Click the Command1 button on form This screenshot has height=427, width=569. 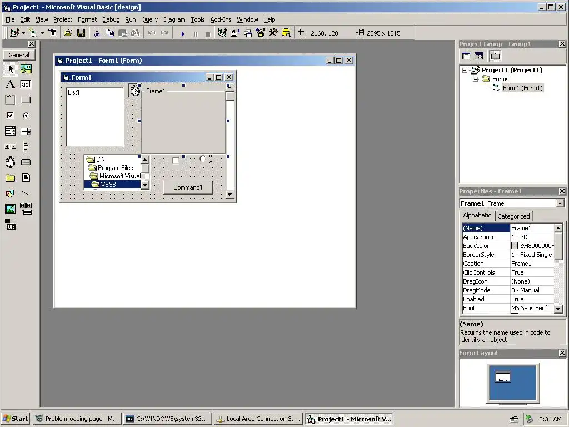tap(188, 187)
